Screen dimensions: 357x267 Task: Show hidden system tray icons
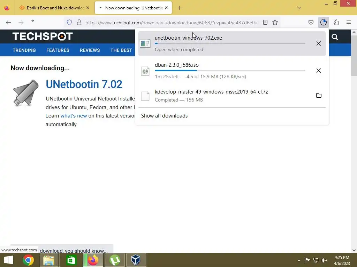[x=299, y=260]
